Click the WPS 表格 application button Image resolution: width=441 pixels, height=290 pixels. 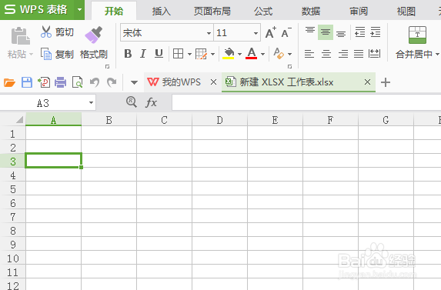(37, 10)
